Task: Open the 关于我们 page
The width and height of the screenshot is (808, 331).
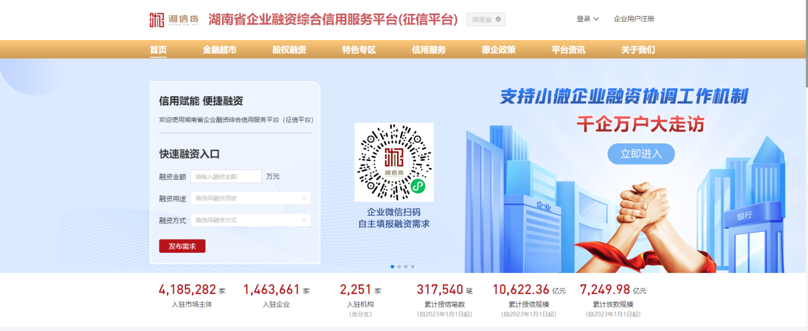Action: pos(638,50)
